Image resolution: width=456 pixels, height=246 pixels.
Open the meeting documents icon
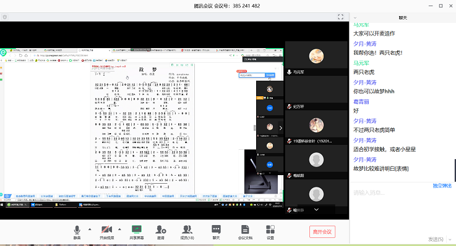pos(245,232)
